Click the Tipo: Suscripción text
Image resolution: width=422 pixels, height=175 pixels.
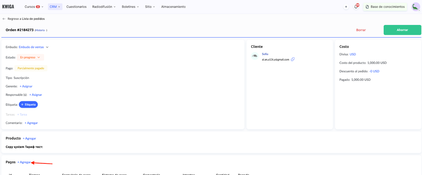pyautogui.click(x=17, y=78)
